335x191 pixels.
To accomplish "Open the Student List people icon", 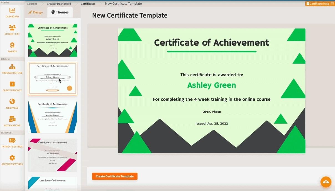I will click(12, 28).
